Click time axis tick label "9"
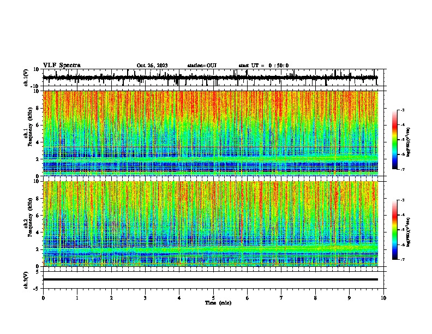Viewport: 432px width, 334px height. [x=349, y=298]
